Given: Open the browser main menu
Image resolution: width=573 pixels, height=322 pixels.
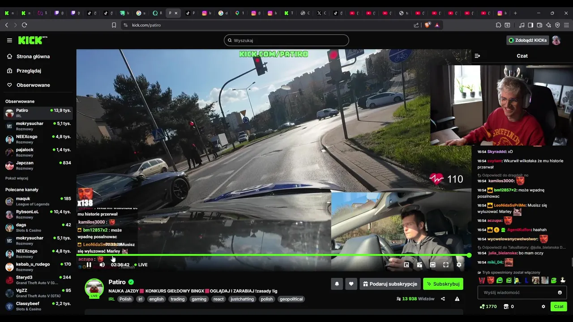Looking at the screenshot, I should (566, 25).
